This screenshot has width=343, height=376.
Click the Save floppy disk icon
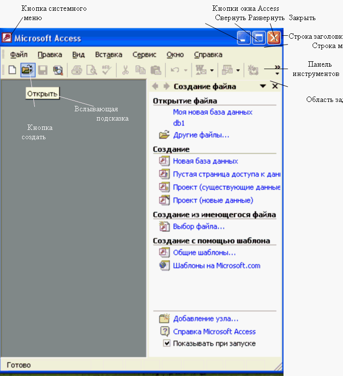point(43,70)
